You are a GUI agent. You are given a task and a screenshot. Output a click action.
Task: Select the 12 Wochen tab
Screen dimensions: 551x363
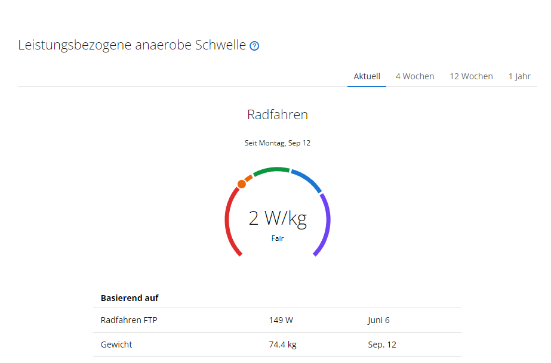click(x=471, y=76)
